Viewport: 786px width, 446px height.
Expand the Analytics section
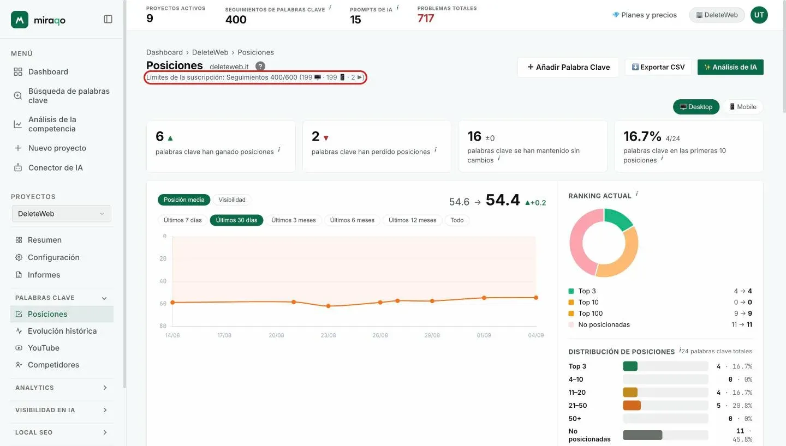click(x=105, y=388)
